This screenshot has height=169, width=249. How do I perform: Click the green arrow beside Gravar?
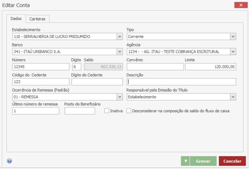tap(185, 161)
